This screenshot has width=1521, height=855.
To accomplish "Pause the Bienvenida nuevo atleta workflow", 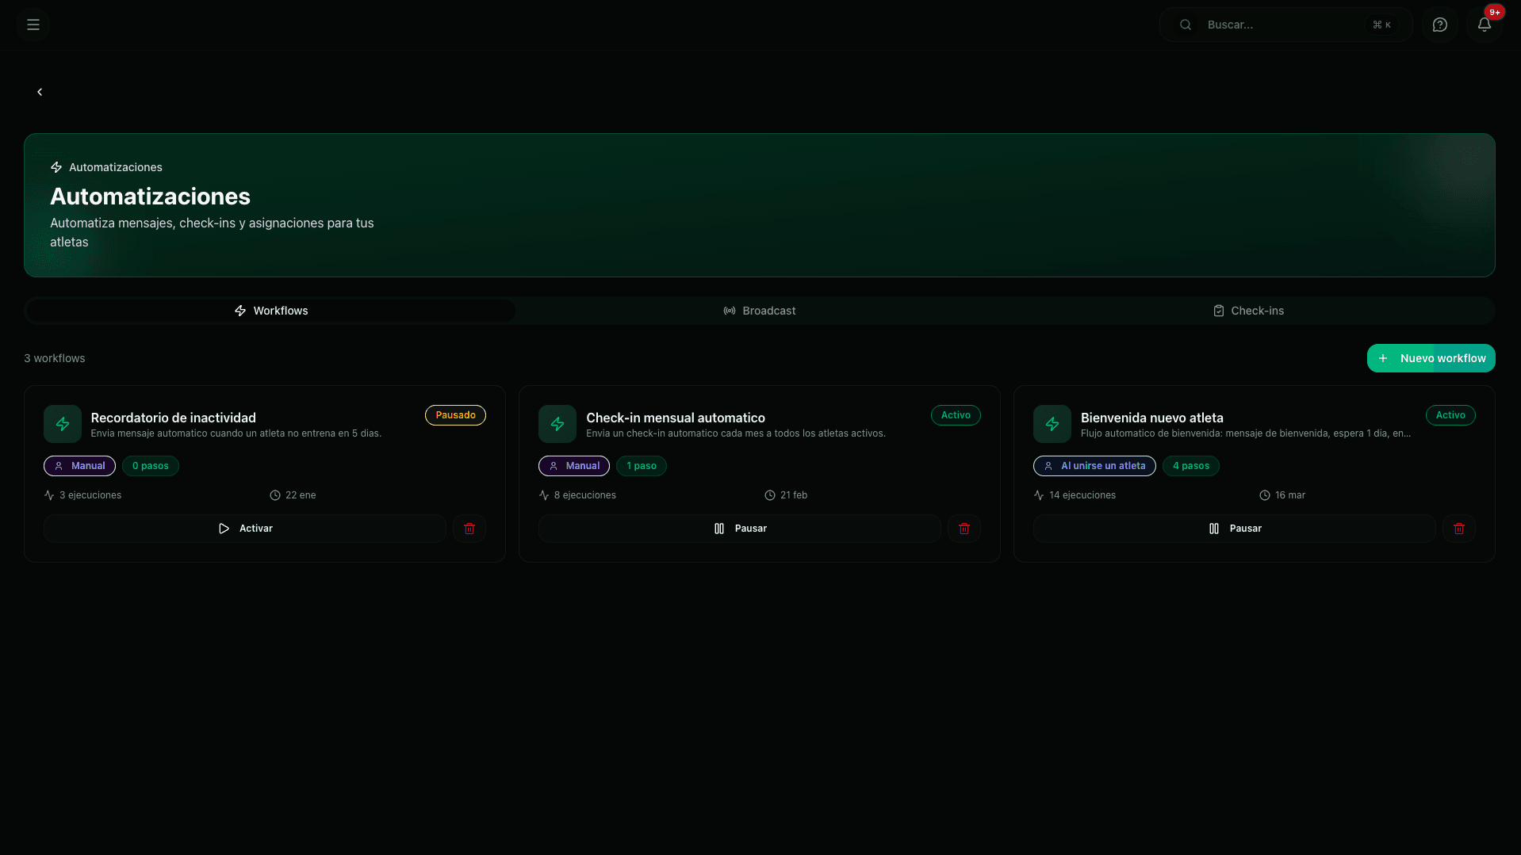I will point(1234,528).
